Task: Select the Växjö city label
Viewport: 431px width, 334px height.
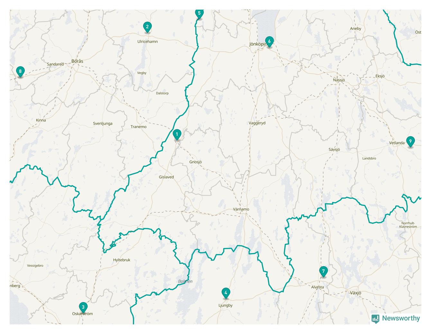Action: 355,293
